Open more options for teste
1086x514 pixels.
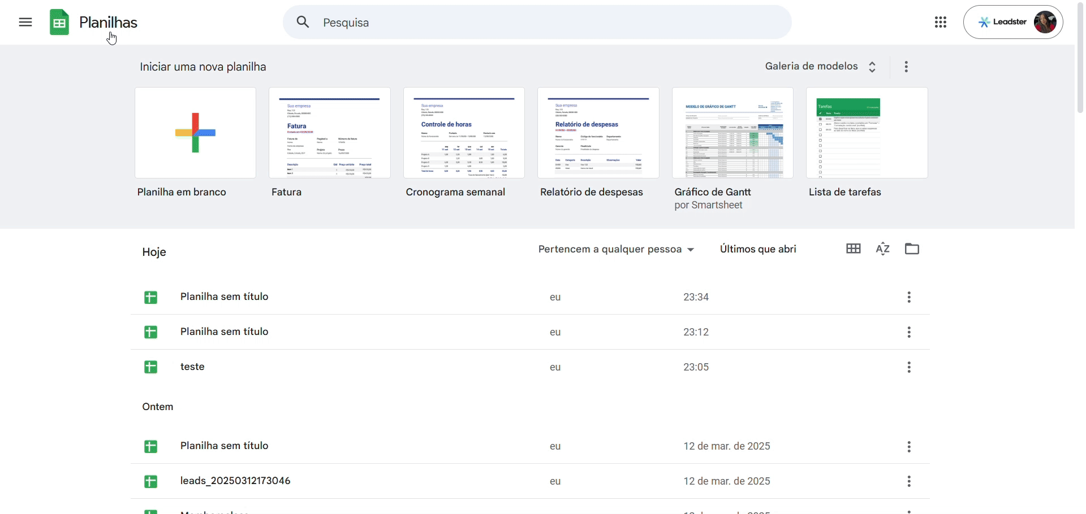point(909,367)
